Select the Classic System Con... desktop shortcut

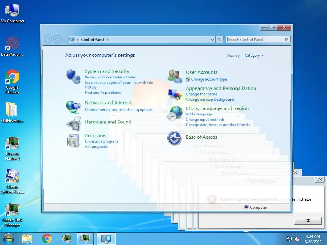tap(12, 182)
